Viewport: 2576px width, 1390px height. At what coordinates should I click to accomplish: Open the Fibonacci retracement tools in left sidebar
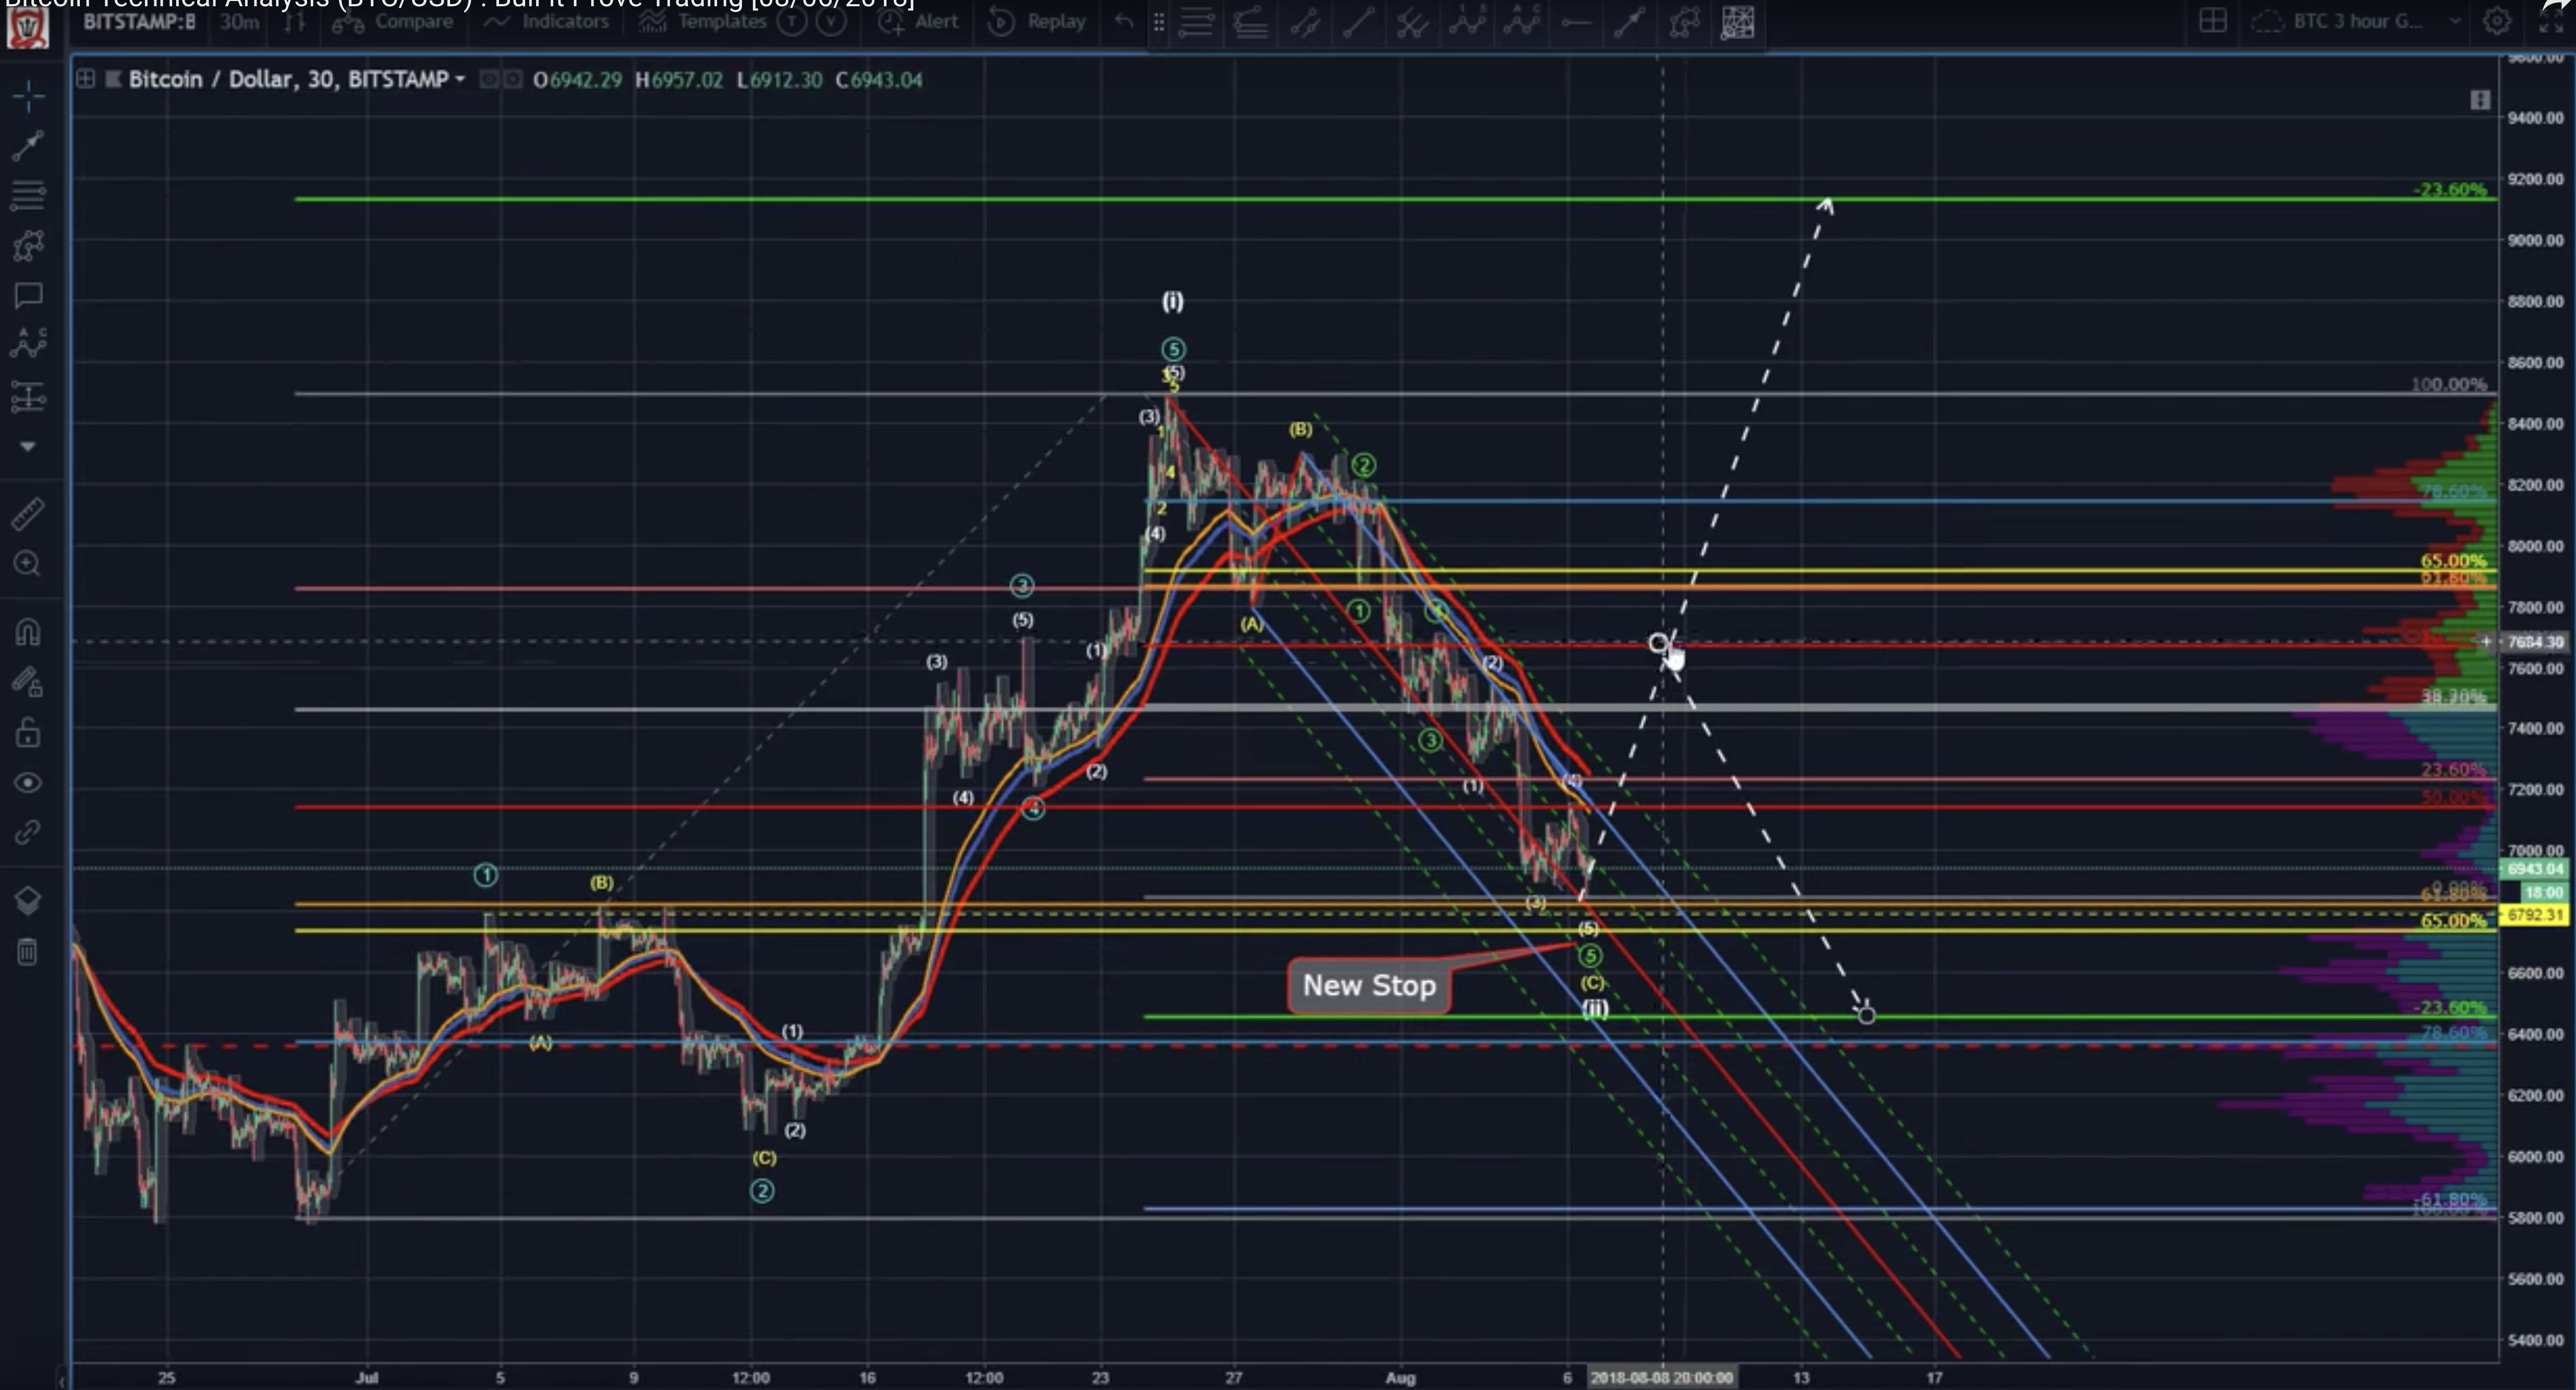tap(28, 195)
